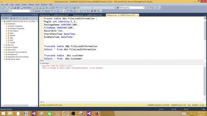Image resolution: width=207 pixels, height=116 pixels.
Task: Open Firefox from the taskbar
Action: [97, 113]
